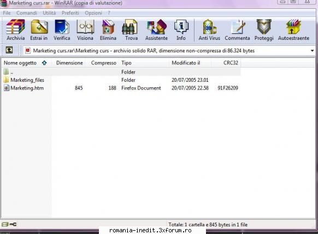Viewport: 318px width, 234px height.
Task: Open the File menu
Action: [x=7, y=13]
